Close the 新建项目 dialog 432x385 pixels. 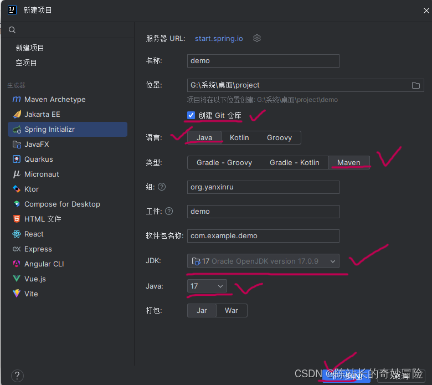pos(426,11)
